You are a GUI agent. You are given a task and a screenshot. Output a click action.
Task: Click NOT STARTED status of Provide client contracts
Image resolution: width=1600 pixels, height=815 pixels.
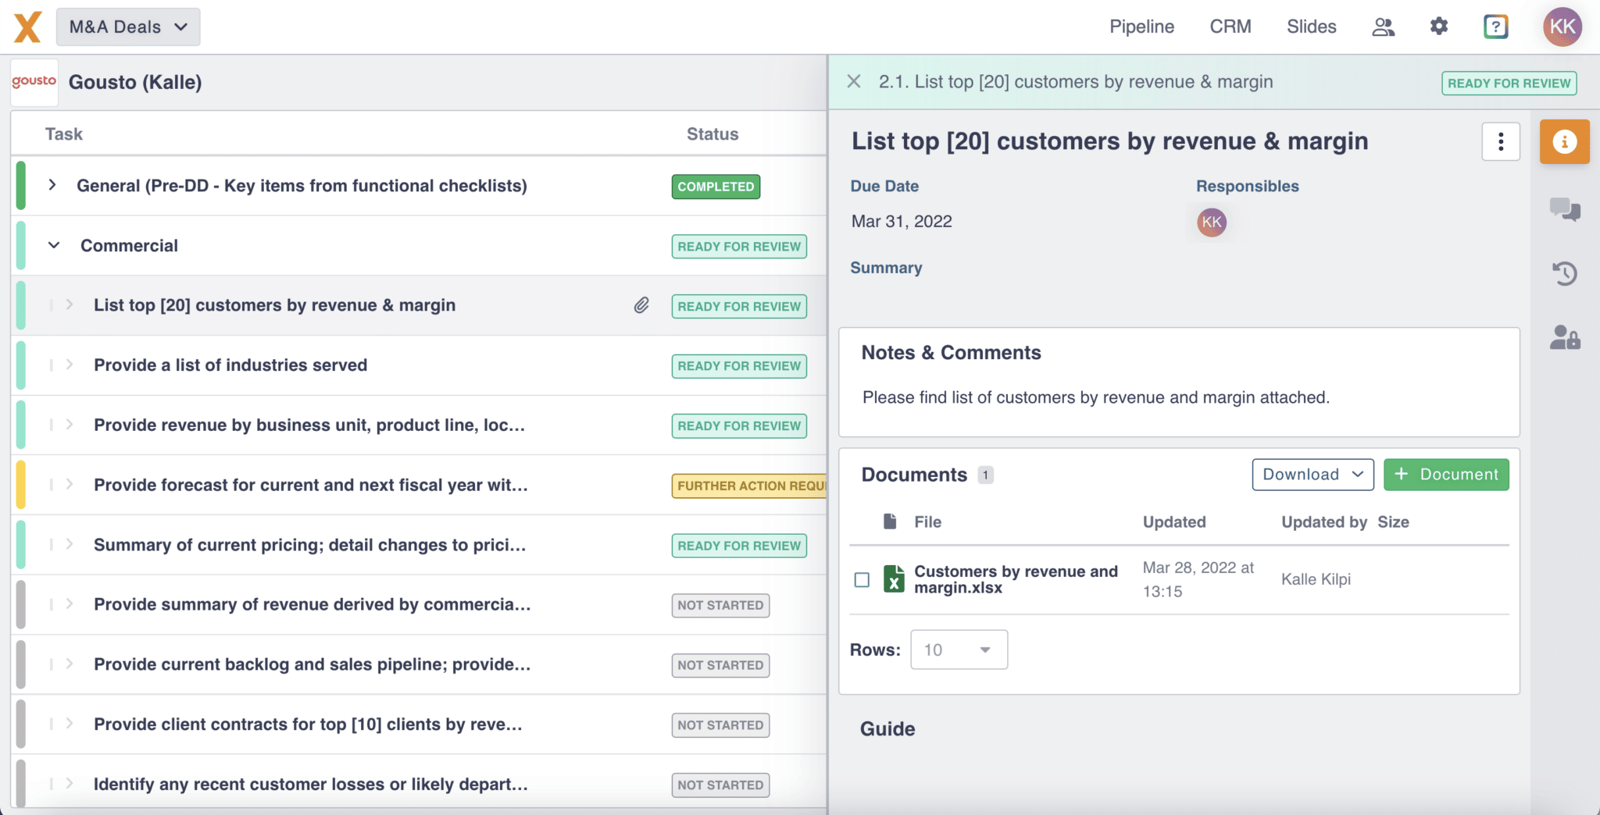720,725
